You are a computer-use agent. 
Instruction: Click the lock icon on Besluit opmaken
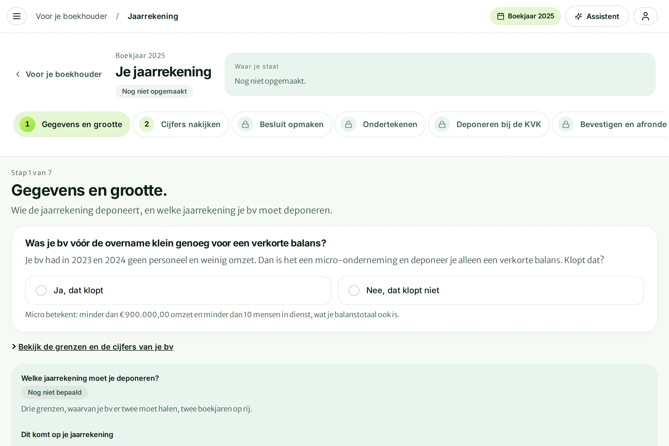(245, 124)
